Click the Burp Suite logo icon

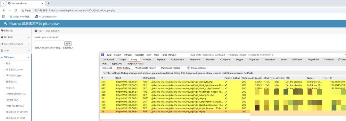[103, 55]
